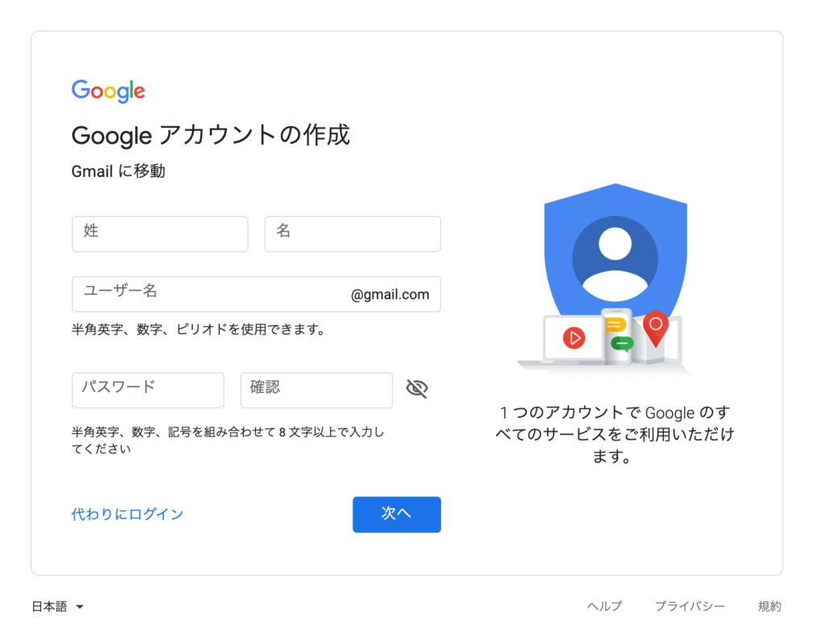Click the yellow chat bubble in the illustration

(x=615, y=325)
